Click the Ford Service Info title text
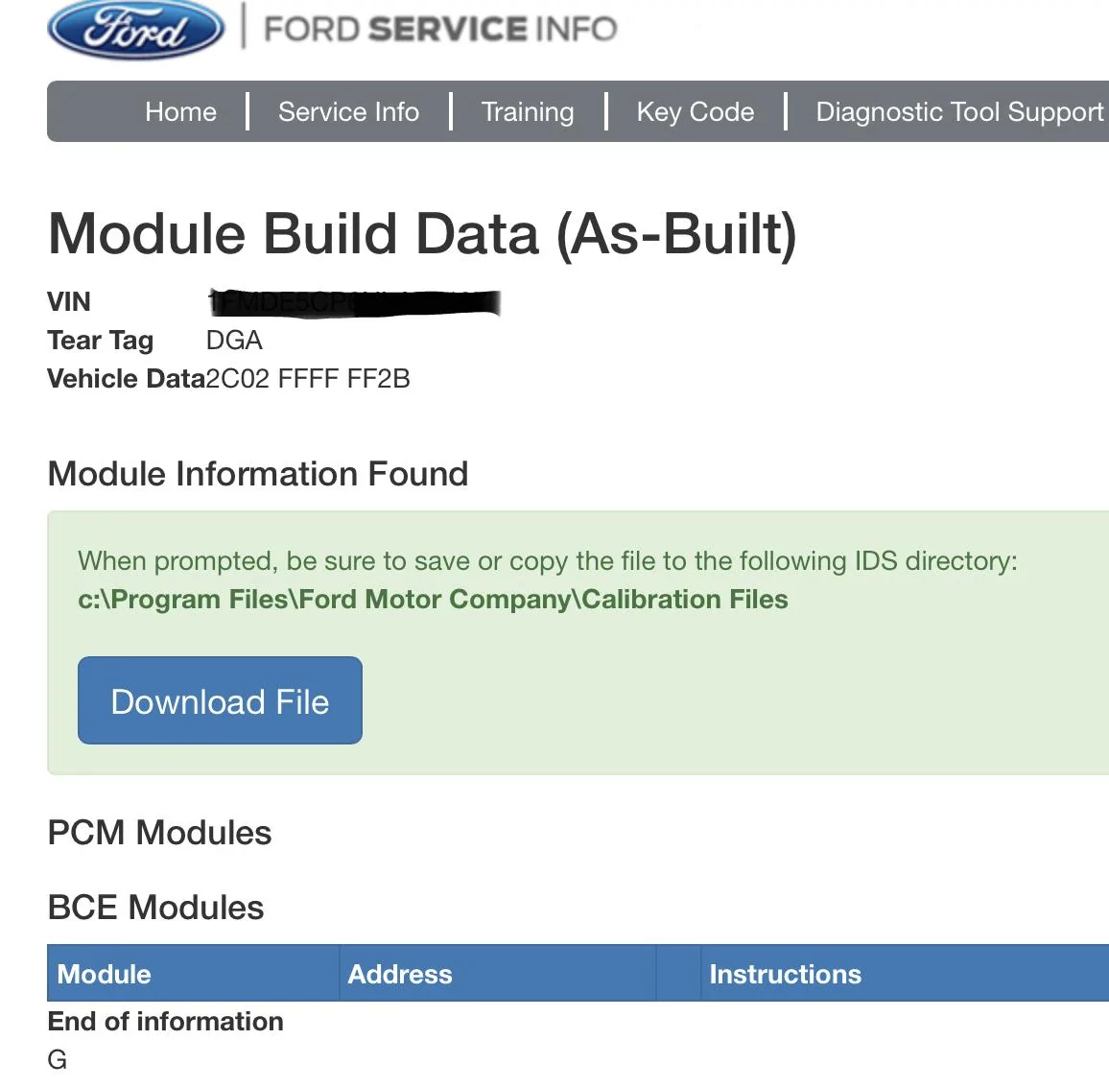 point(440,29)
